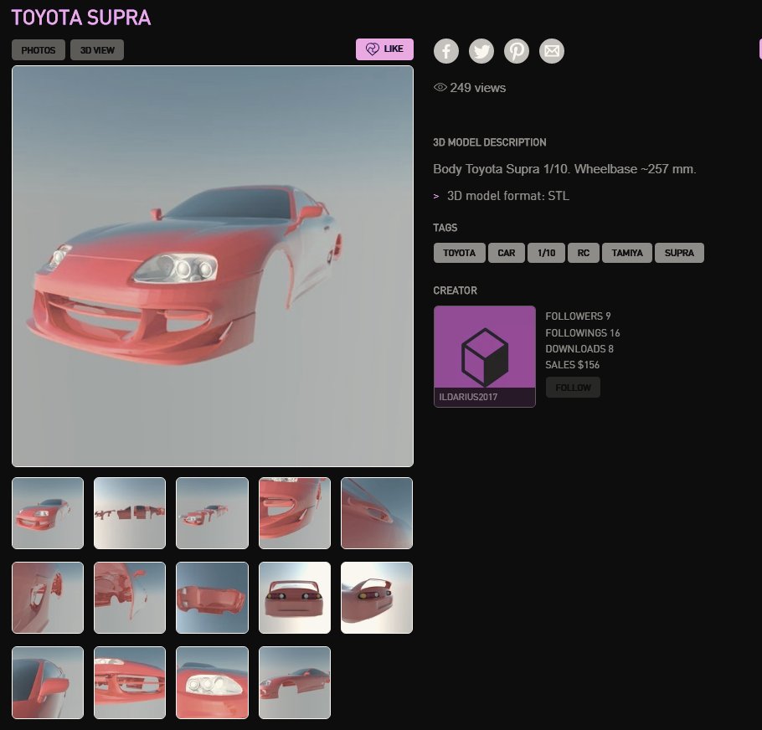Screen dimensions: 762x730
Task: Select thumbnail of rear corner taillight view
Action: point(377,598)
